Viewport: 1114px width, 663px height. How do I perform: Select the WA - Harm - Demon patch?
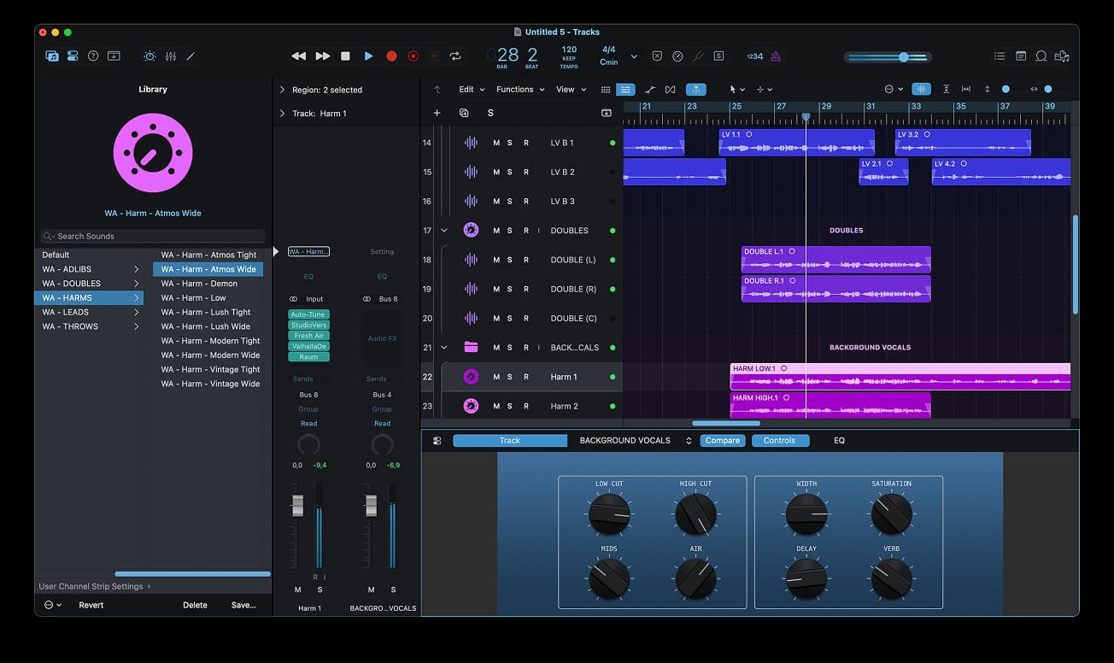208,284
